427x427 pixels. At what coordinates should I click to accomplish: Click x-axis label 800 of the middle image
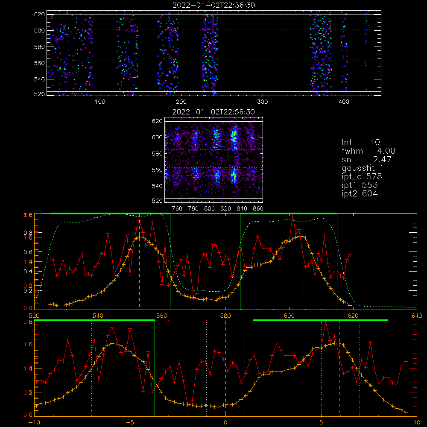209,209
